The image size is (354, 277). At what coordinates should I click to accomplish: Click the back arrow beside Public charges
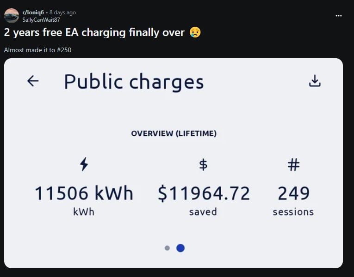pos(33,81)
